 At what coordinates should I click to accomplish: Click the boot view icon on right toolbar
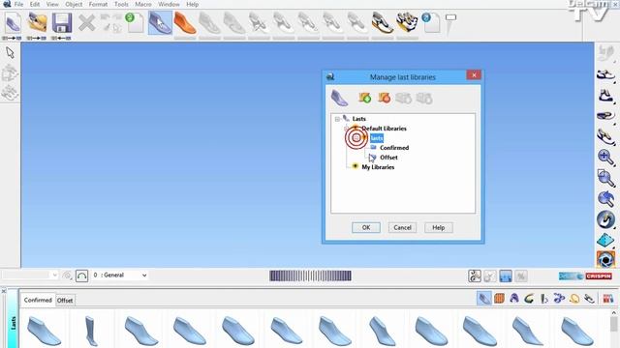(x=605, y=95)
